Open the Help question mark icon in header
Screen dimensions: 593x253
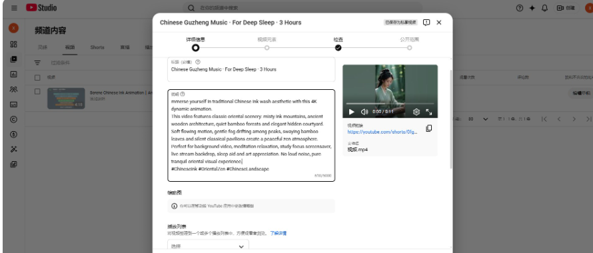tap(520, 7)
